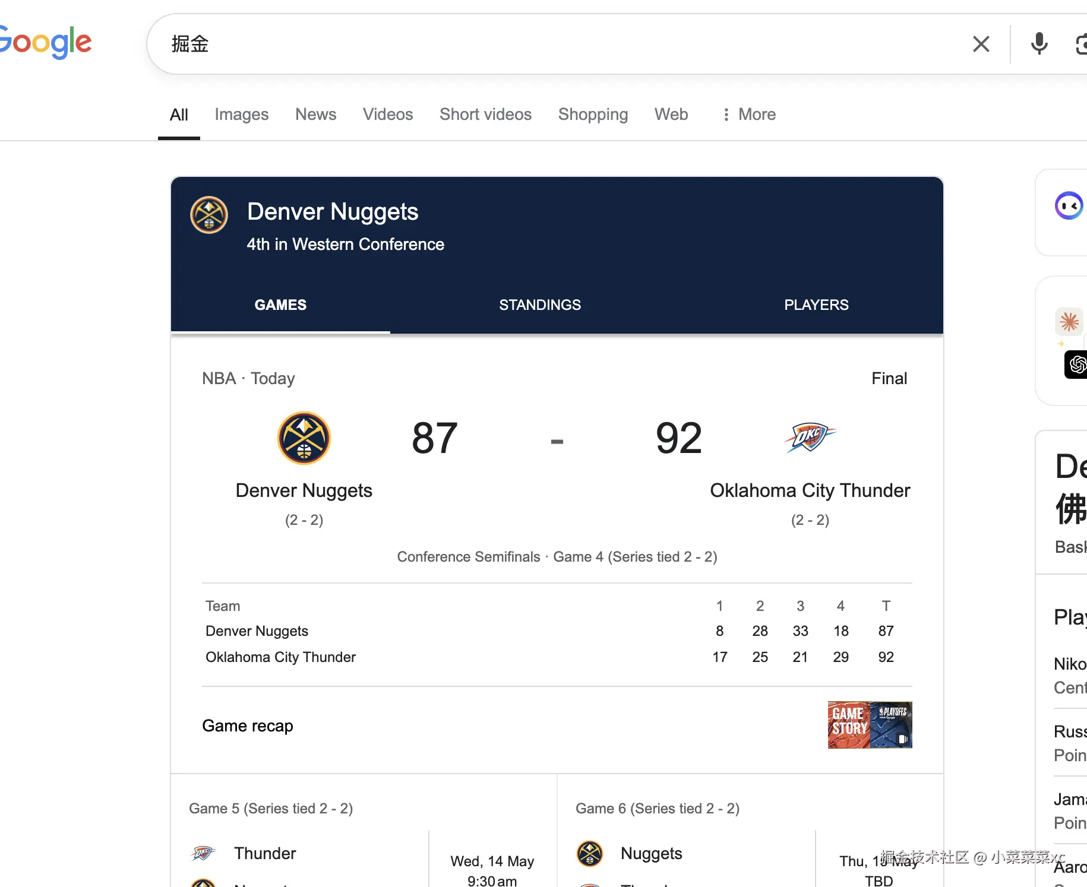
Task: Click the round face extension icon
Action: click(x=1069, y=206)
